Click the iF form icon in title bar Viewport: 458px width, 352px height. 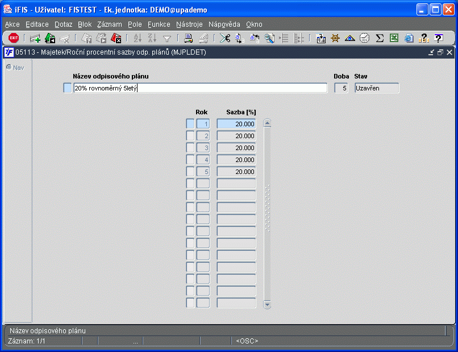(x=9, y=52)
